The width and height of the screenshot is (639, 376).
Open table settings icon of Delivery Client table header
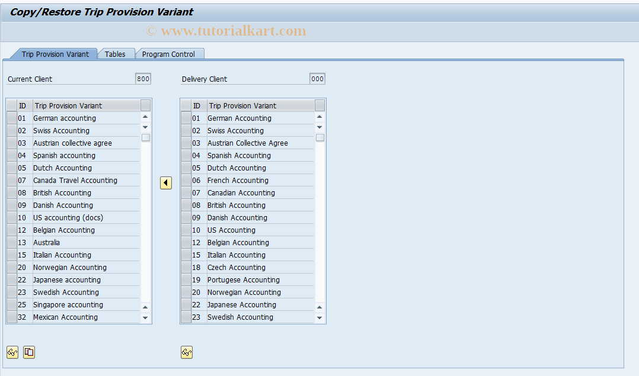click(x=320, y=106)
